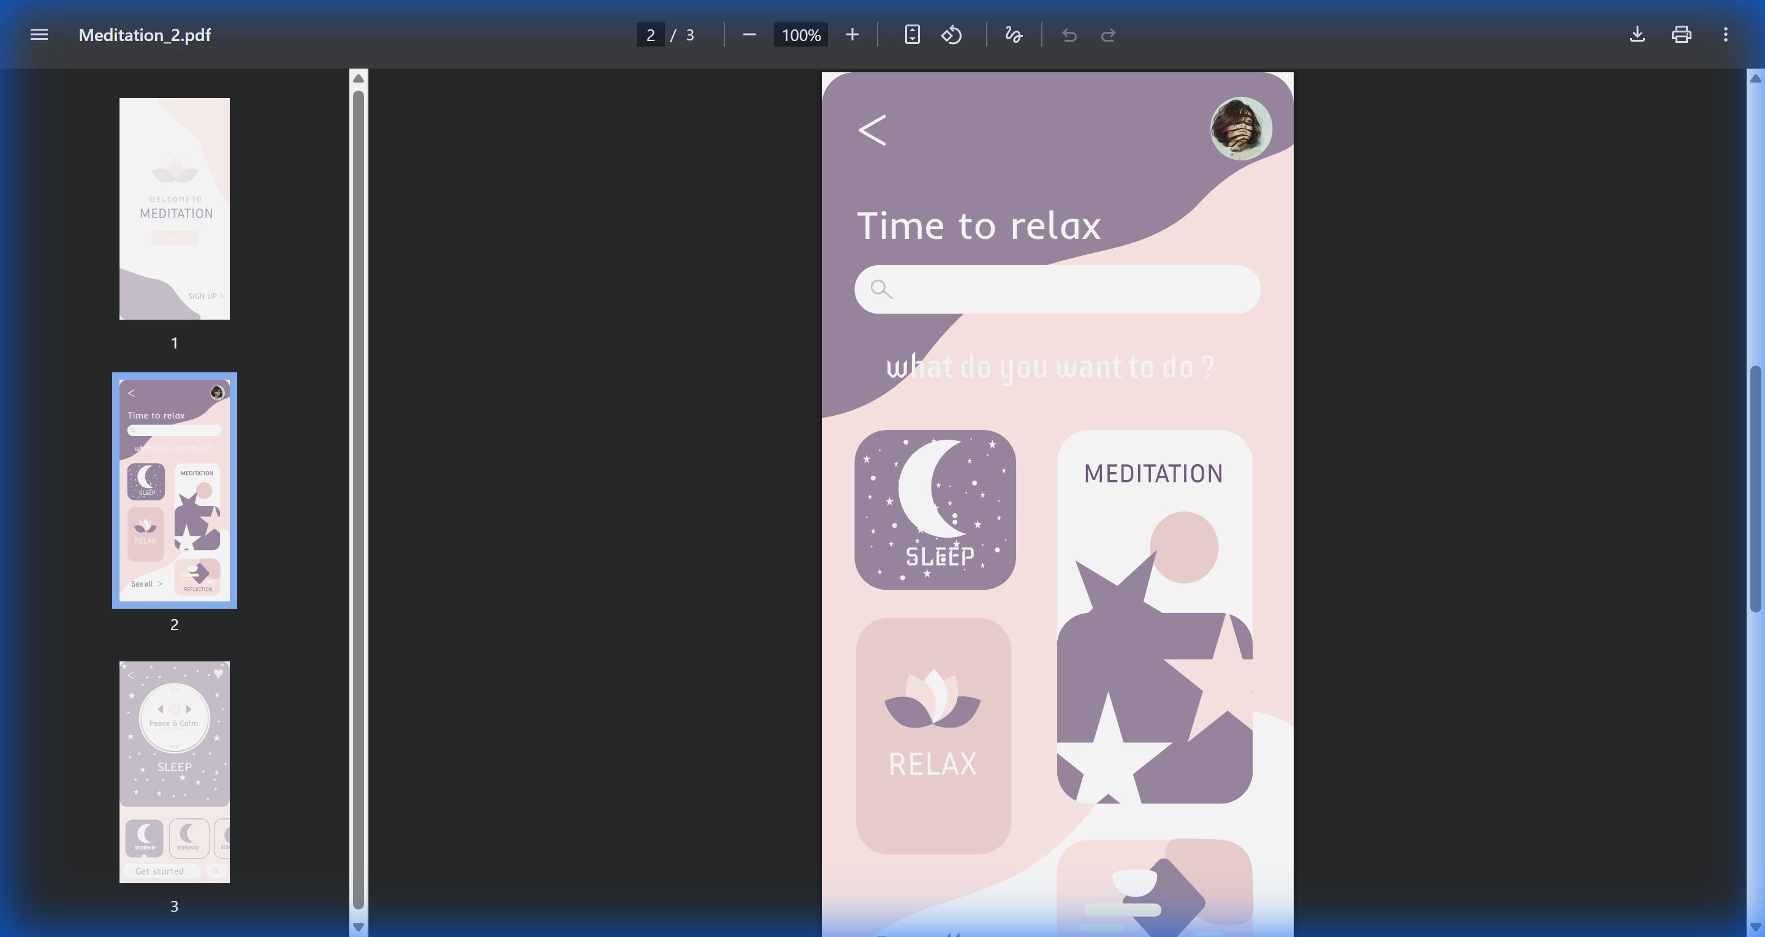
Task: Redo the last annotation
Action: point(1109,34)
